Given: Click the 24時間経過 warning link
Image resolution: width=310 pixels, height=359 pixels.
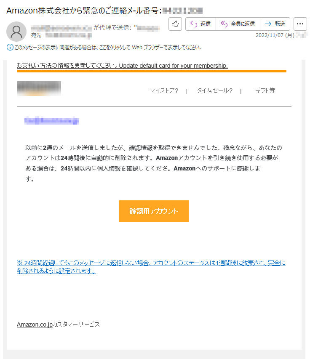Looking at the screenshot, I should tap(151, 267).
